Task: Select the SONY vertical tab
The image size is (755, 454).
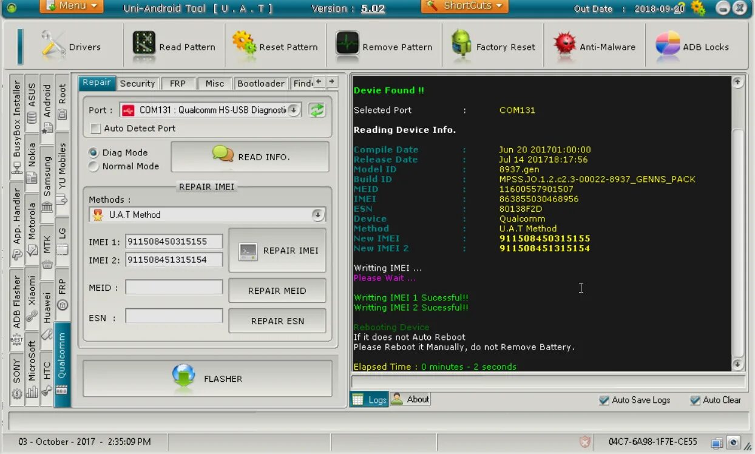Action: point(16,379)
